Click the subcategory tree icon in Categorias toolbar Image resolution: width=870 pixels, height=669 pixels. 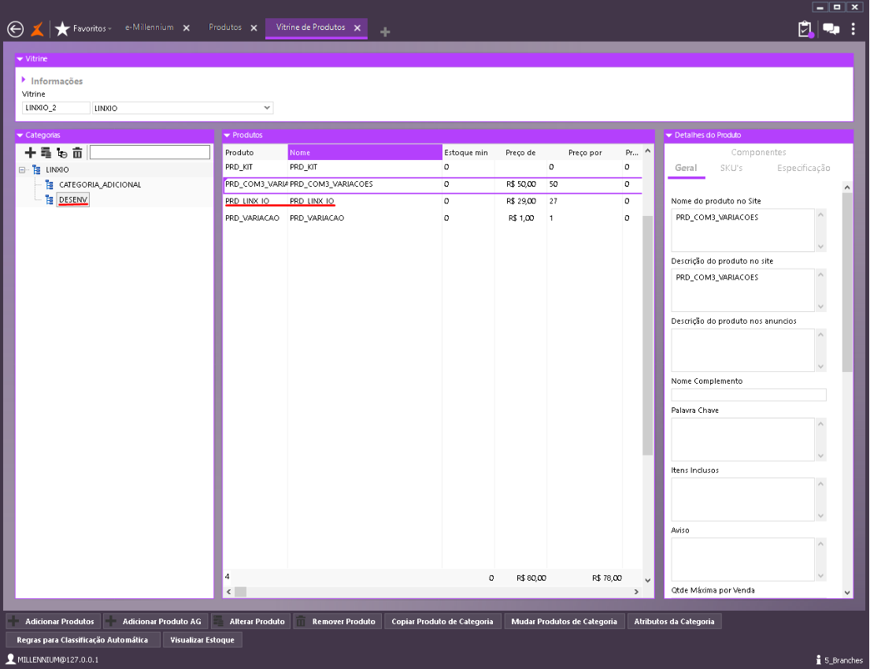pos(61,153)
